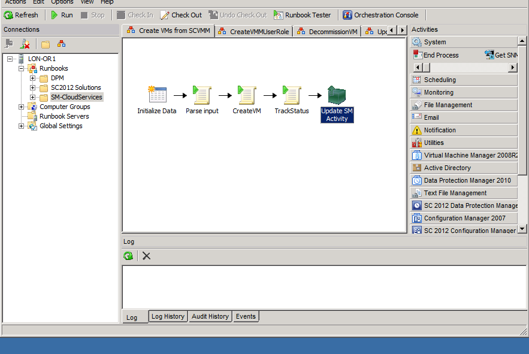529x354 pixels.
Task: Click the Activities vertical scrollbar thumb
Action: point(522,110)
